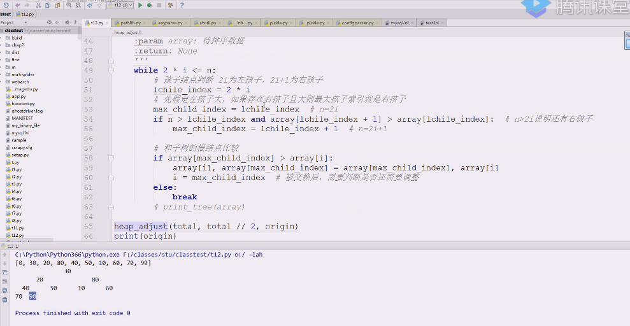
Task: Open settings wrench icon in toolbar
Action: pos(170,5)
